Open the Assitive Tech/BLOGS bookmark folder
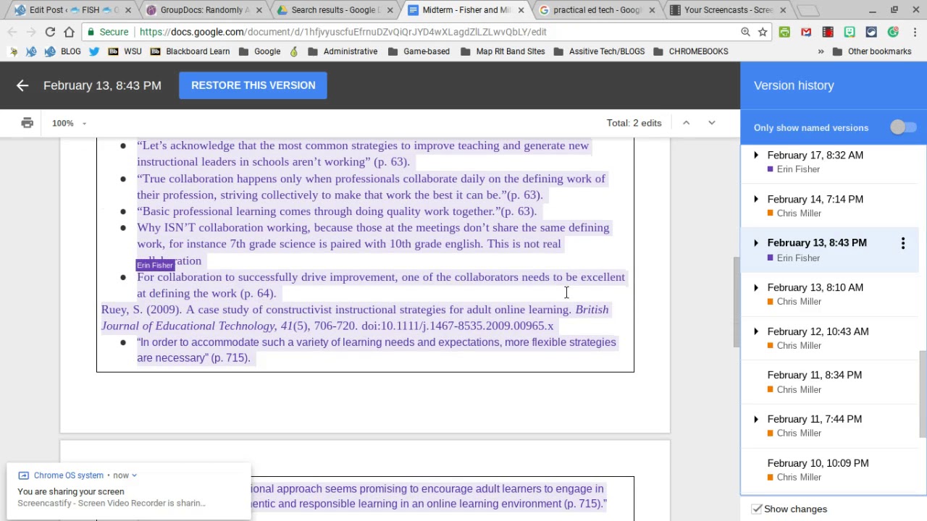 599,51
